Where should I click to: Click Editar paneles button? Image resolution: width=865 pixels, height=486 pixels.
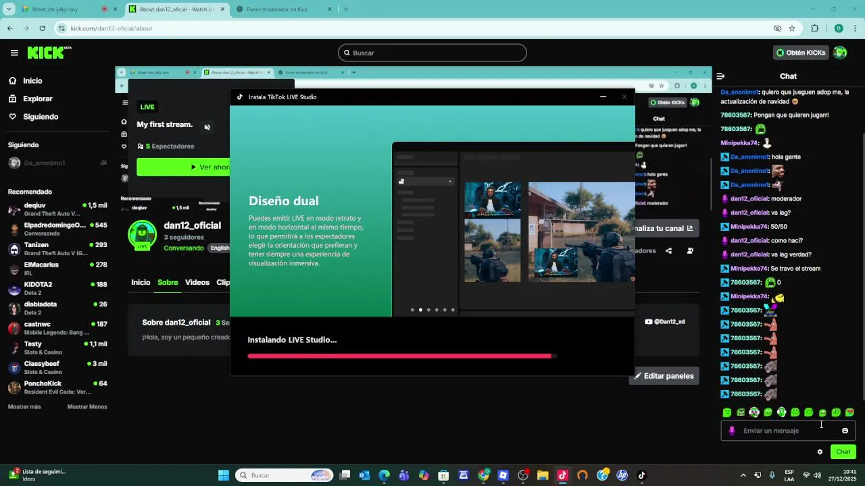tap(664, 376)
